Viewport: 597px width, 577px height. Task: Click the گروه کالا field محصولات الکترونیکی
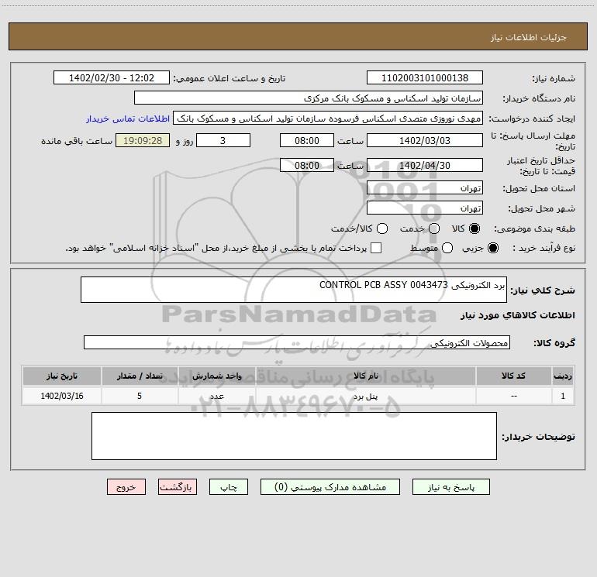[297, 342]
